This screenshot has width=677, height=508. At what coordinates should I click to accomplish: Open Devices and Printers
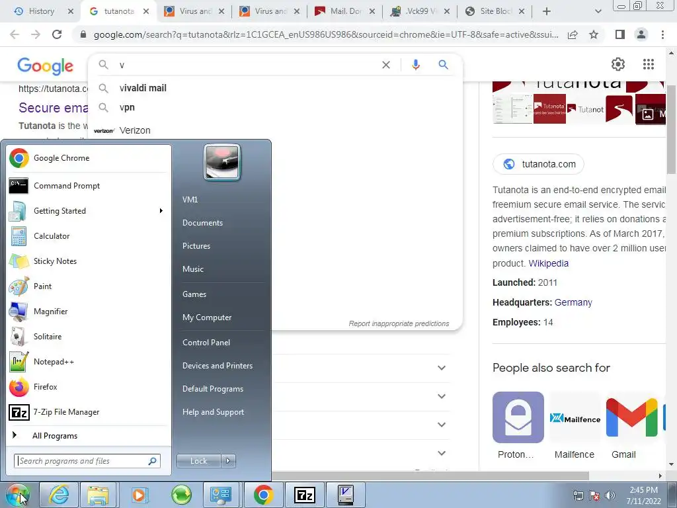click(x=217, y=366)
